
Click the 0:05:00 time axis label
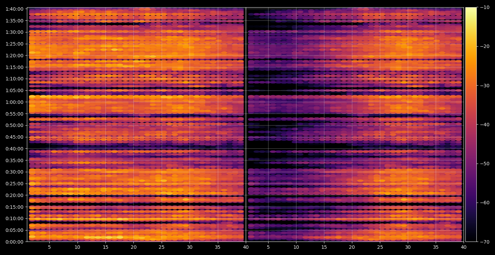pos(15,230)
